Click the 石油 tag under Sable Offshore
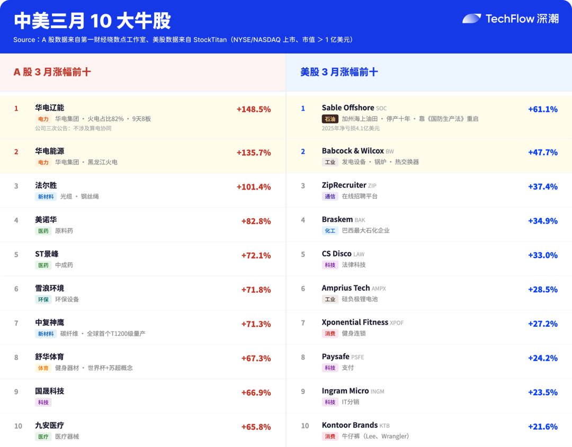The width and height of the screenshot is (572, 447). (330, 119)
